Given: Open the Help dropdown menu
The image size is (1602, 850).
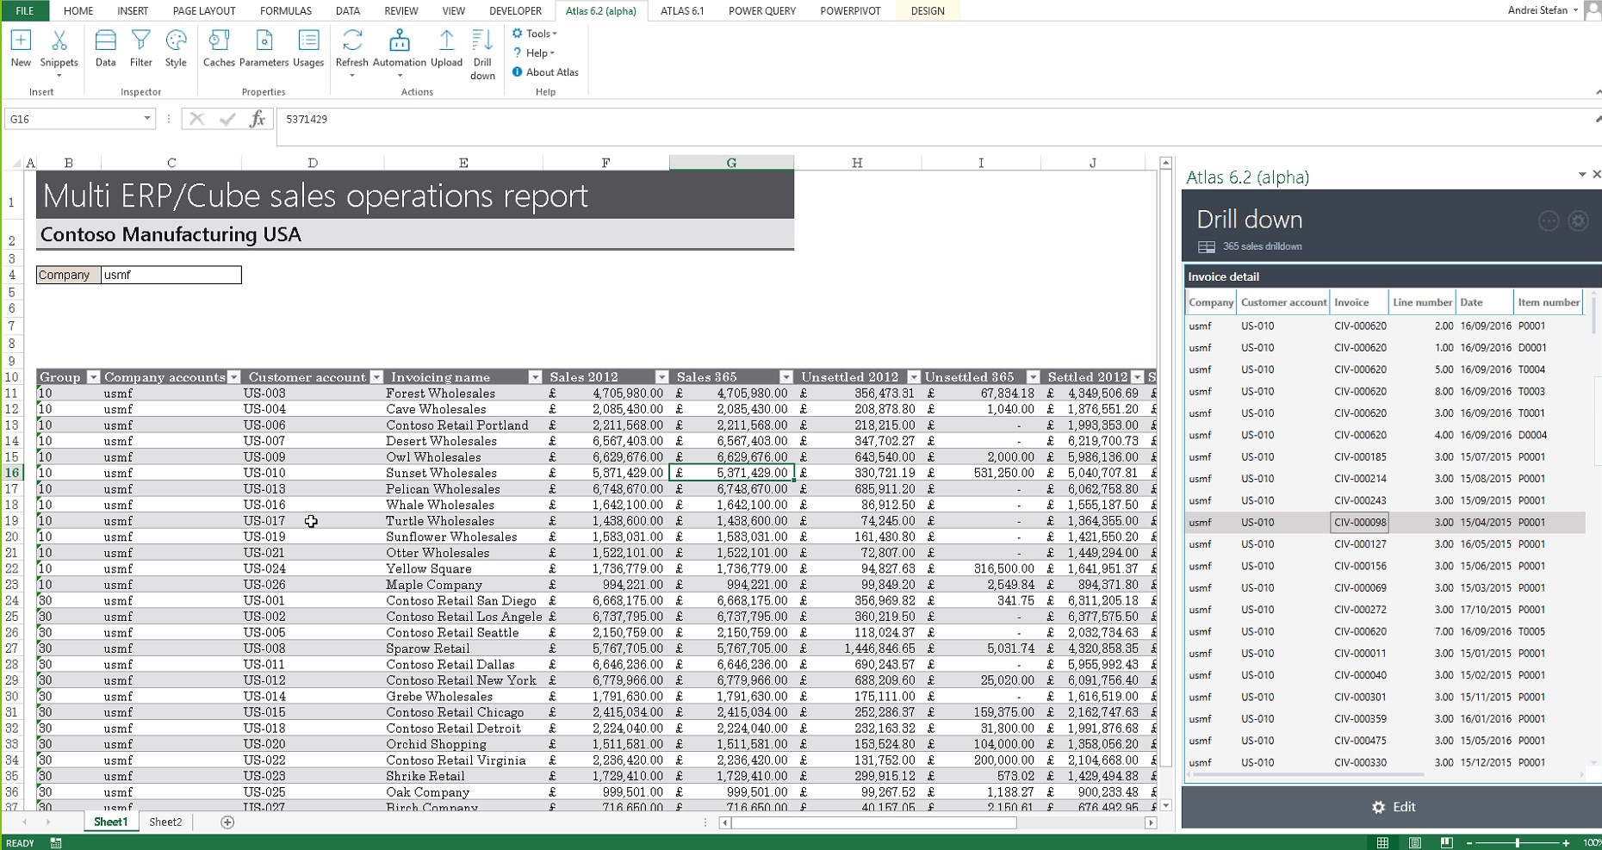Looking at the screenshot, I should tap(533, 53).
